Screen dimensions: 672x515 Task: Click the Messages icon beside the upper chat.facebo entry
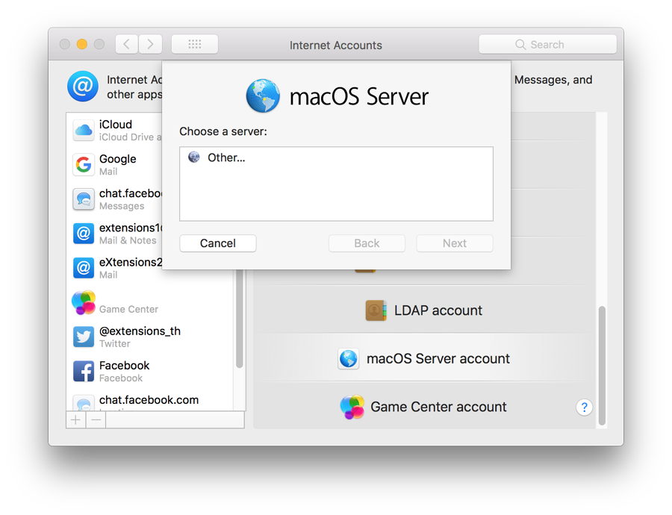83,199
